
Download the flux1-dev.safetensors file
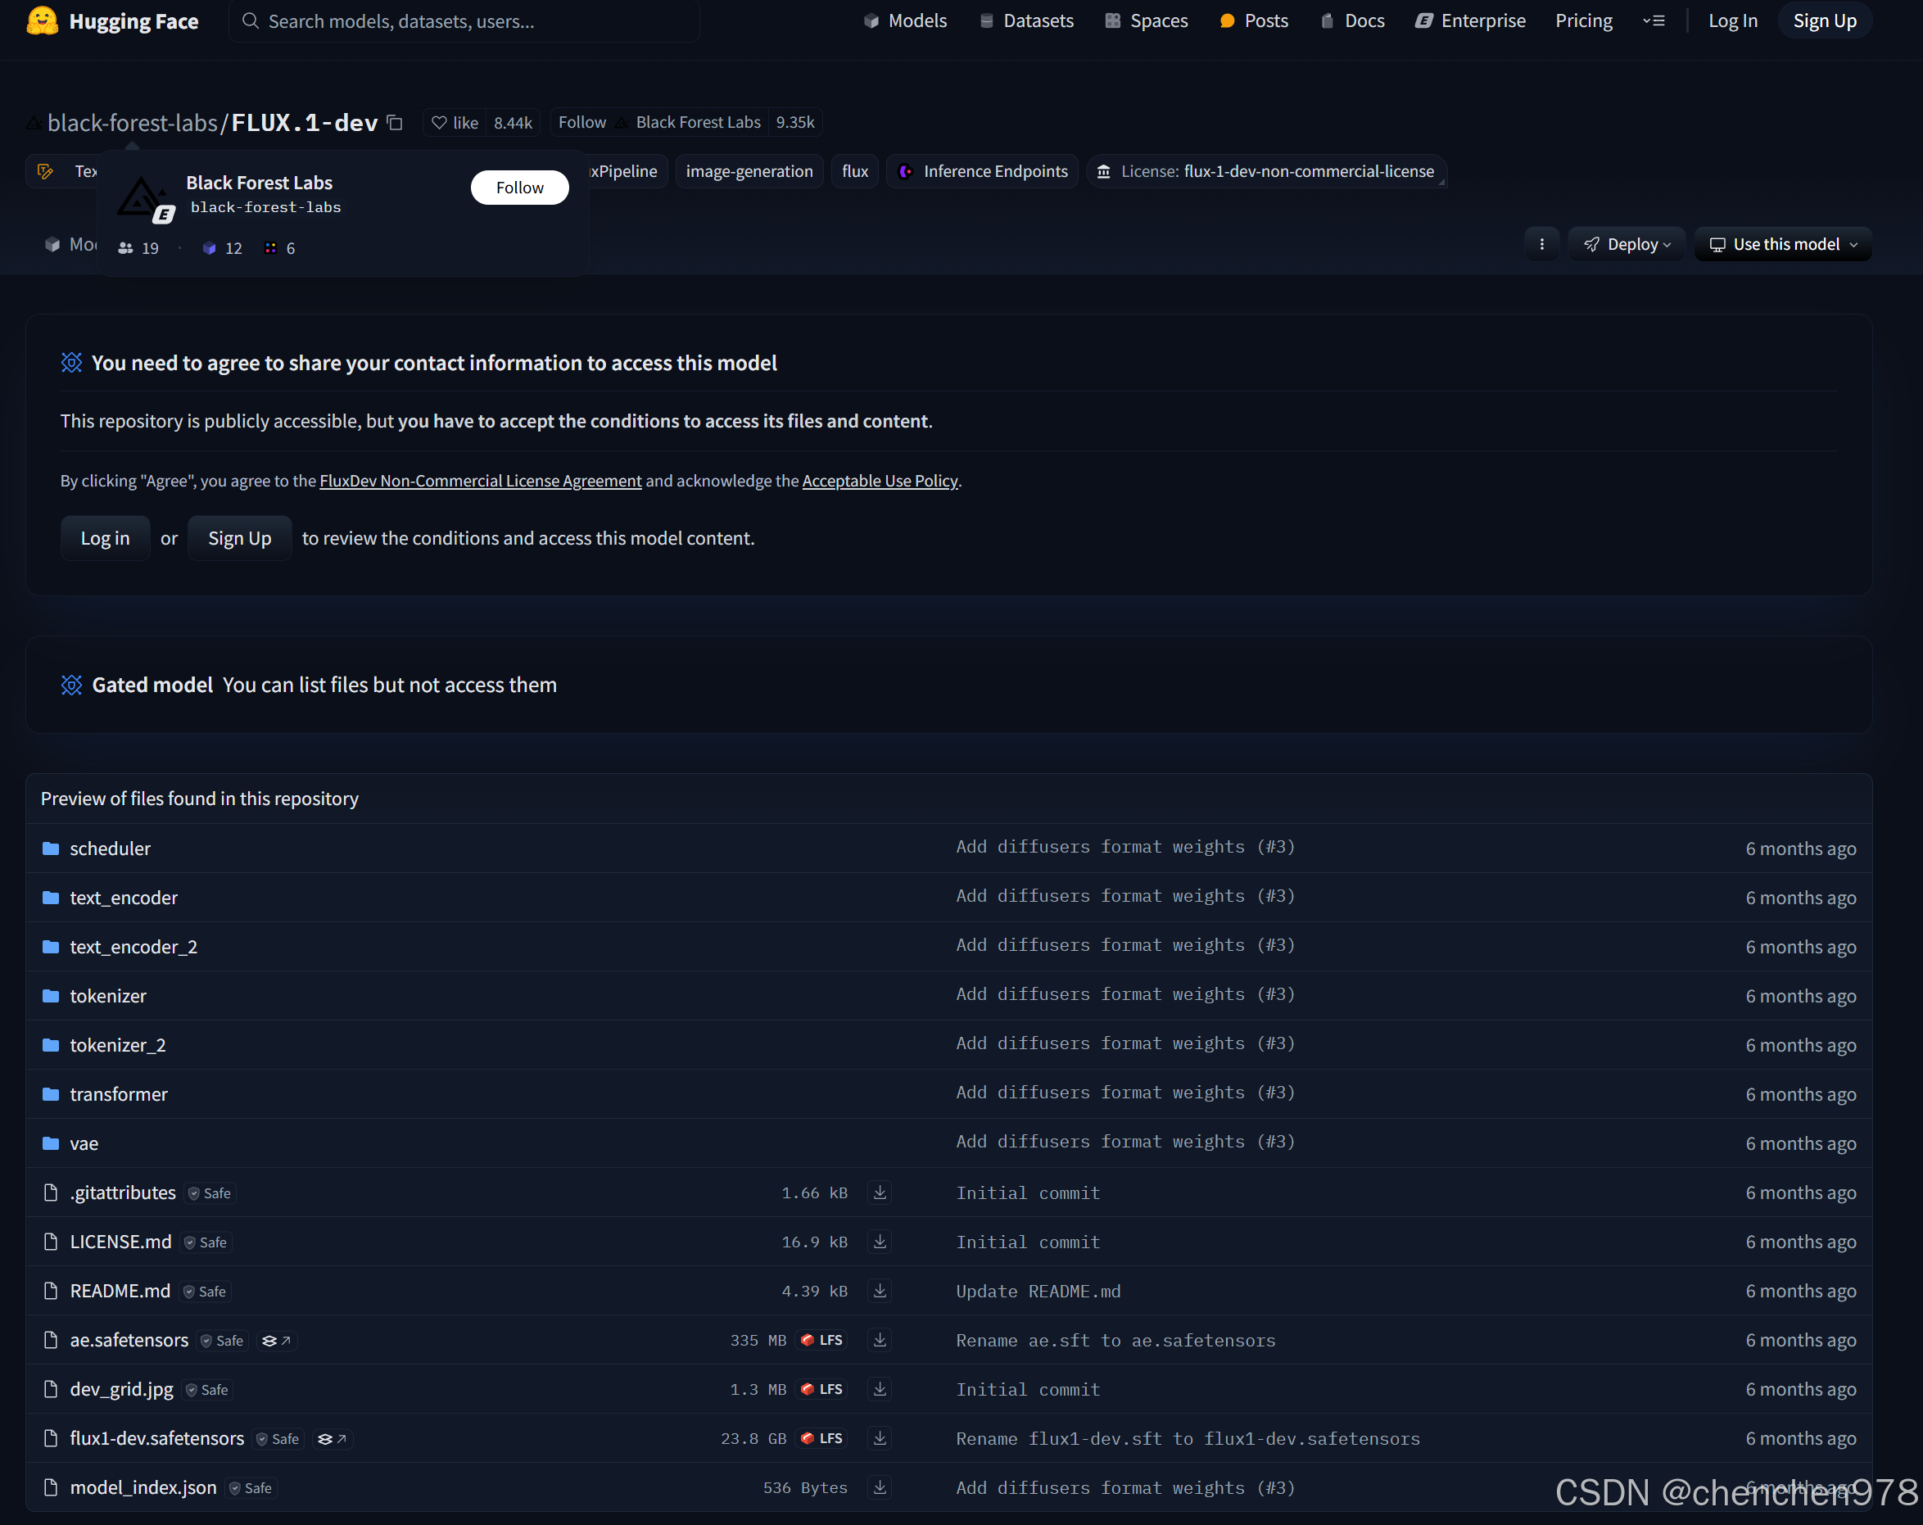pos(880,1437)
